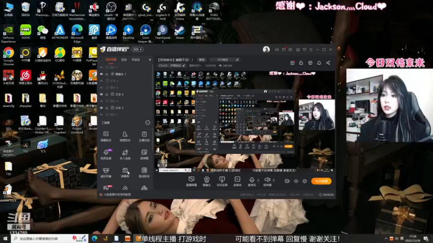Open Windows Start menu
The height and width of the screenshot is (243, 433).
(5, 238)
